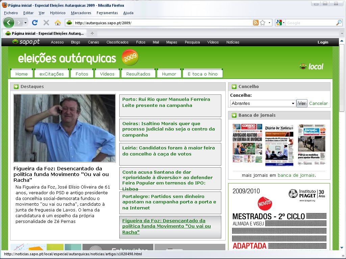Follow the banca de jornais link

click(296, 175)
